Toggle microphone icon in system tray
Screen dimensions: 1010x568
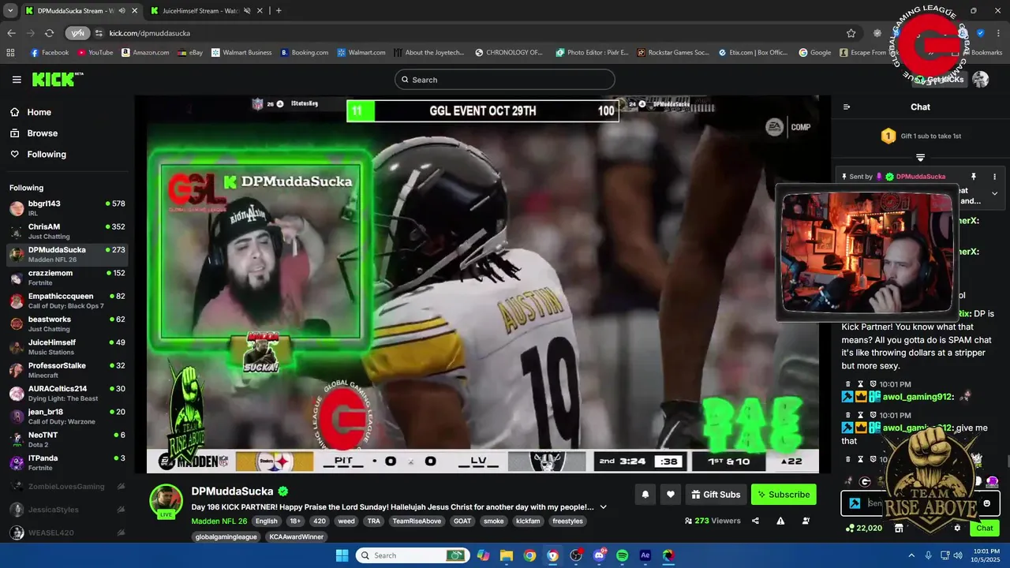pyautogui.click(x=928, y=555)
